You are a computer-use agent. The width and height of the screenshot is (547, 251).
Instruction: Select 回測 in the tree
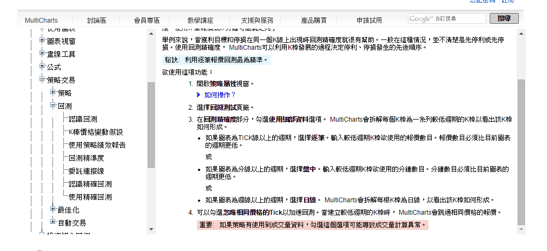coord(64,106)
